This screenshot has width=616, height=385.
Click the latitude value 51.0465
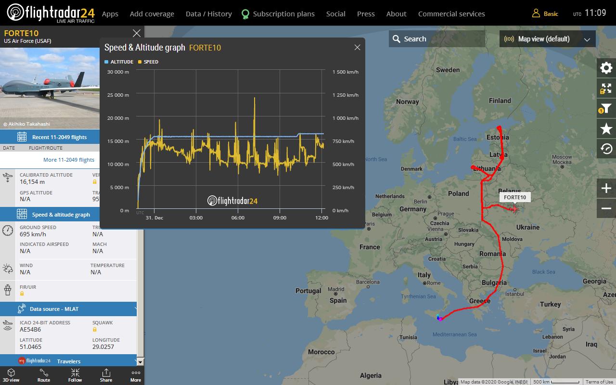[x=30, y=346]
